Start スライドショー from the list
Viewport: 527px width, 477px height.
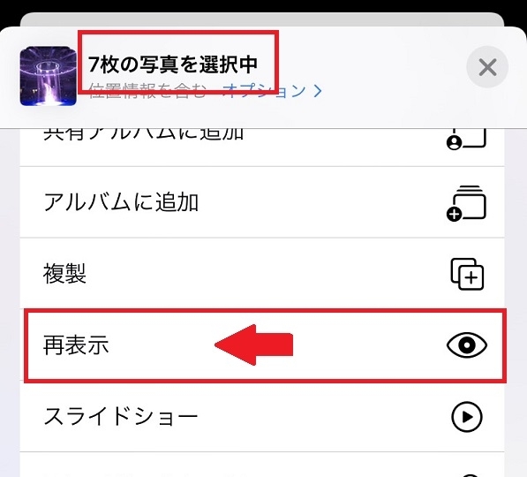tap(262, 418)
